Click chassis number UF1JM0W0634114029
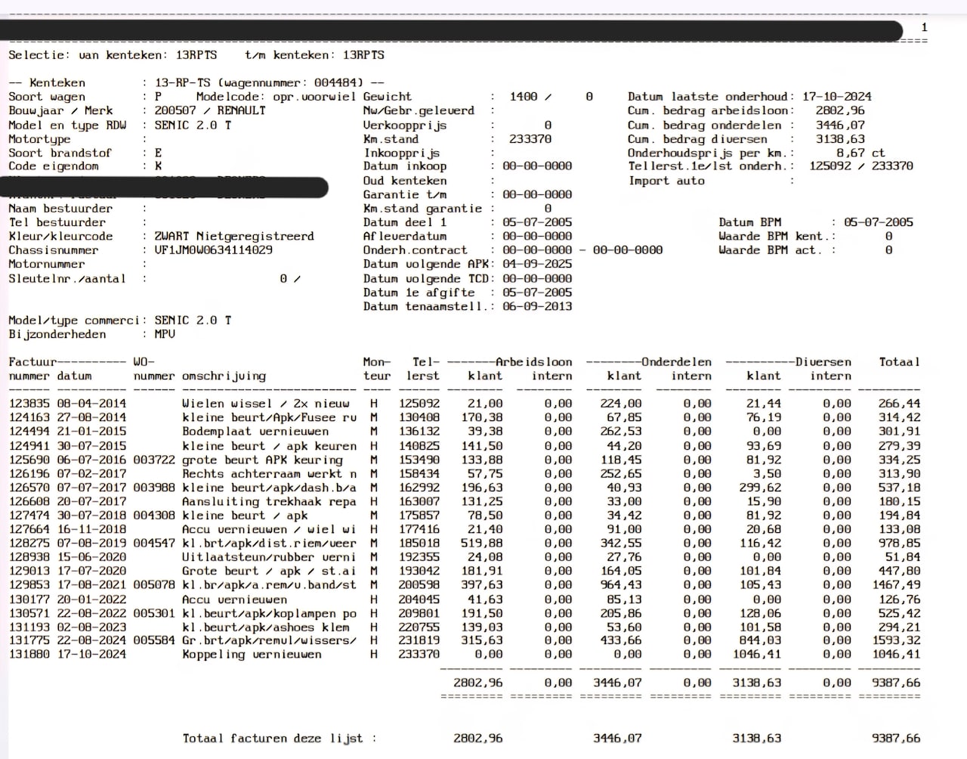 213,250
